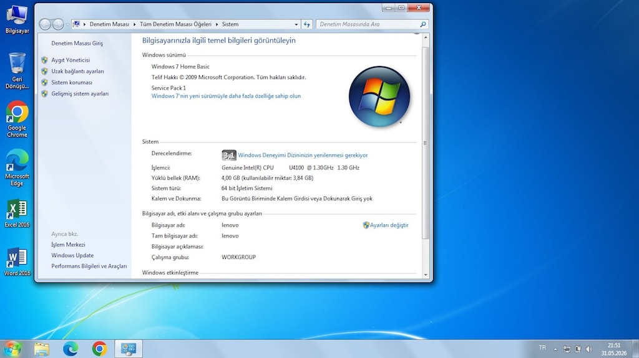This screenshot has width=639, height=358.
Task: Open File Explorer from the taskbar
Action: pos(42,349)
